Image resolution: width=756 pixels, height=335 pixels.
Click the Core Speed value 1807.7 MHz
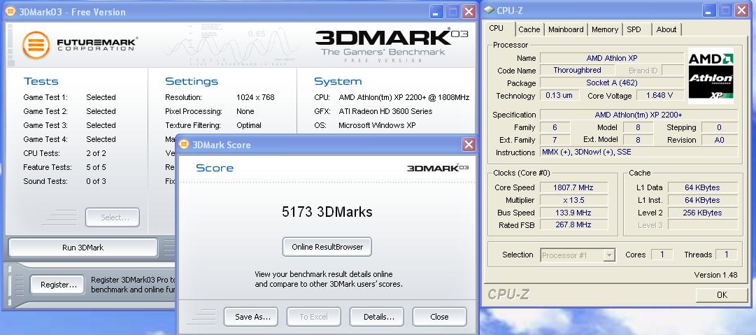tap(573, 187)
